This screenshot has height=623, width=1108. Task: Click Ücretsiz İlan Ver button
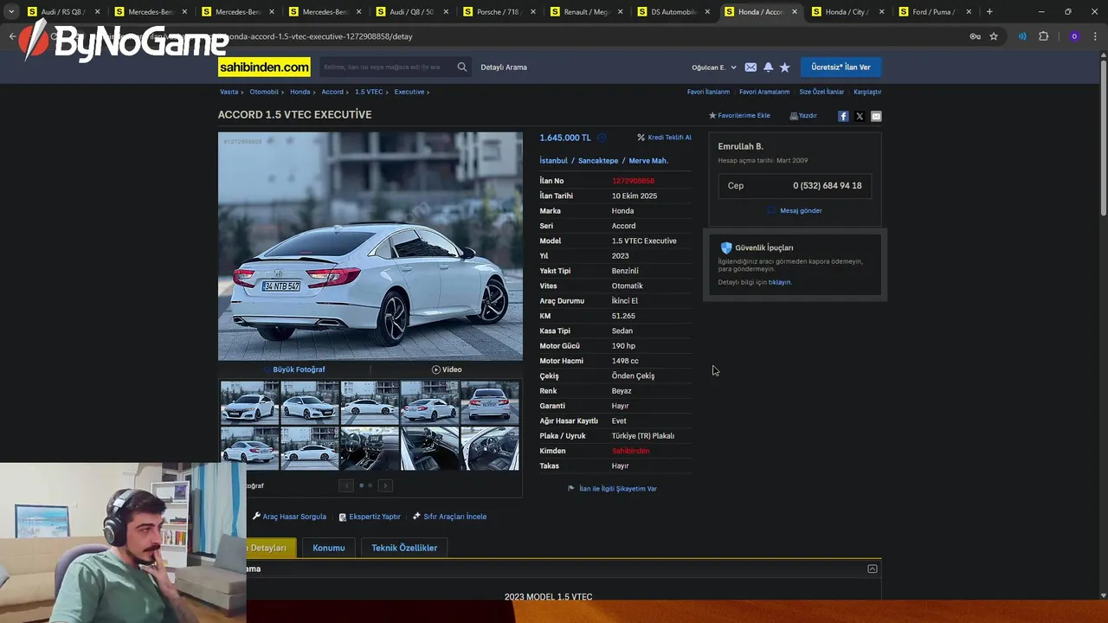click(841, 67)
